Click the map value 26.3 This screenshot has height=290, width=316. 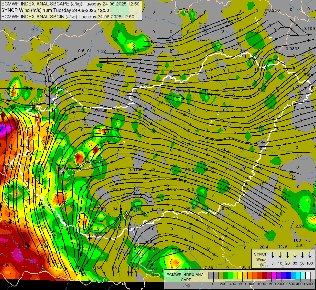point(189,170)
